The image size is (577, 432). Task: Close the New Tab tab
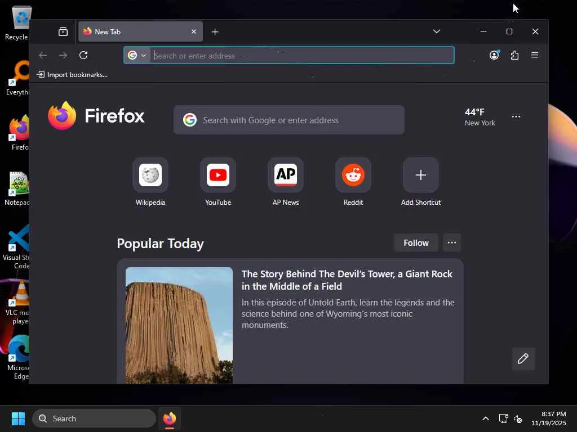point(194,31)
